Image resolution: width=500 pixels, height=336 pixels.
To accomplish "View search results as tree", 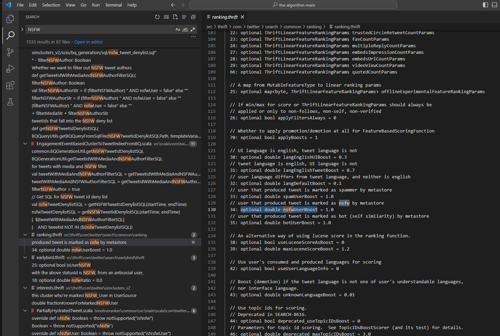I will [184, 17].
